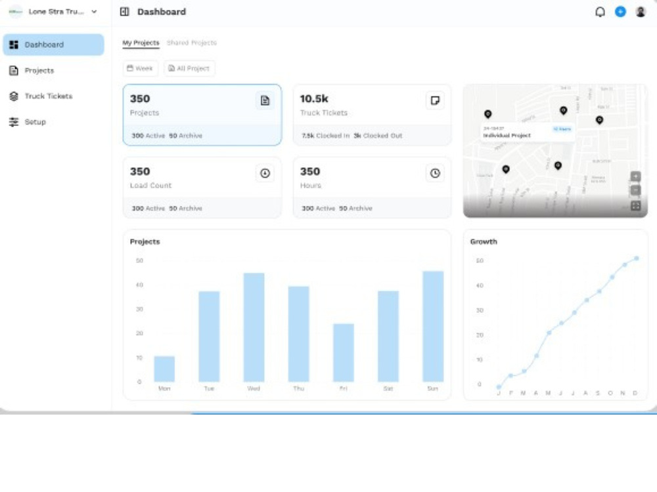This screenshot has height=492, width=657.
Task: Zoom out on the map
Action: click(635, 190)
